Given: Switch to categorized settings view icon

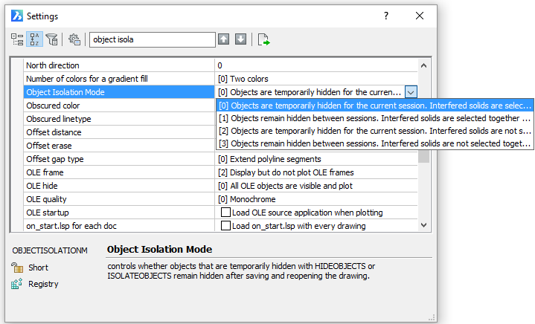Looking at the screenshot, I should (17, 39).
